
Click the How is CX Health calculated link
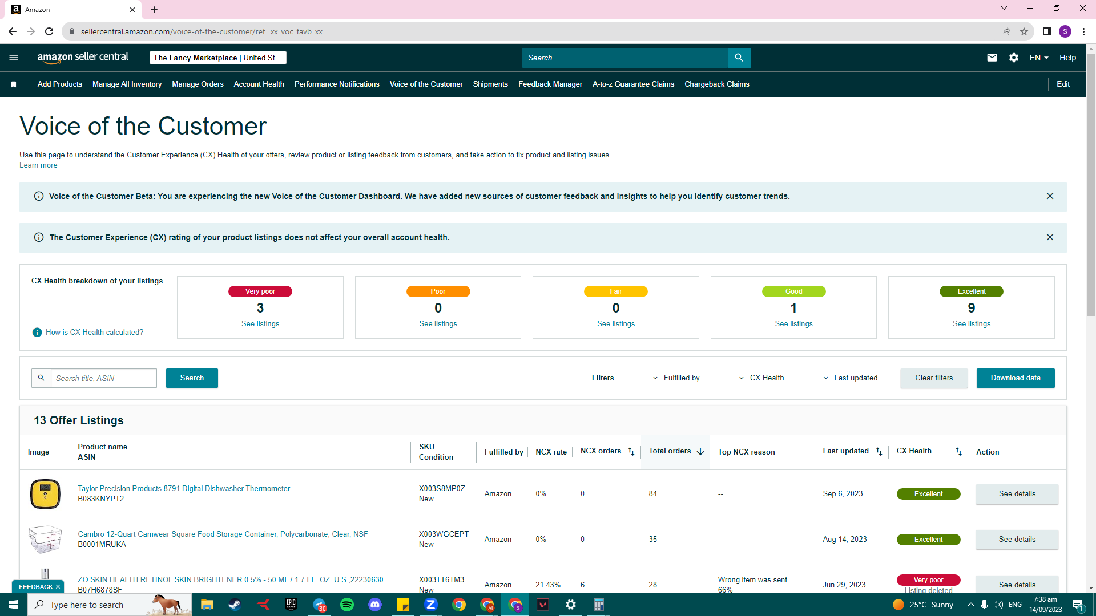(x=94, y=333)
